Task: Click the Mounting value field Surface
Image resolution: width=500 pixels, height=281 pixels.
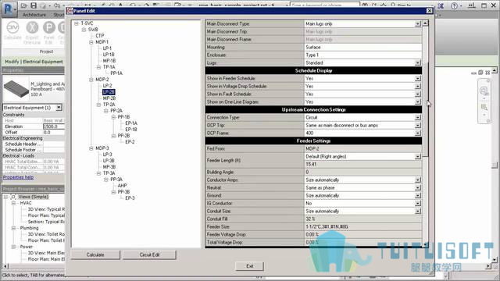Action: pos(362,47)
